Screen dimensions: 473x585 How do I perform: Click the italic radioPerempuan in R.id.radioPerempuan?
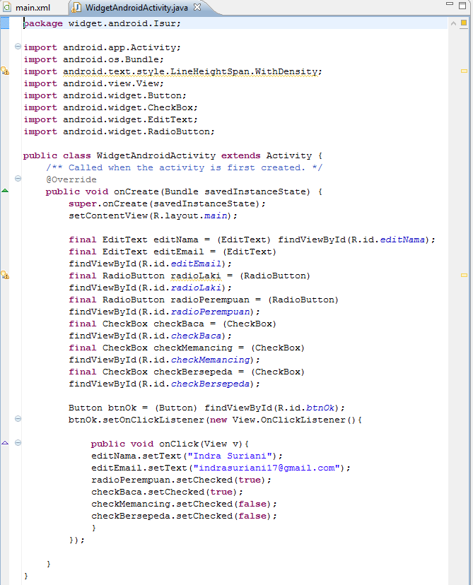click(x=210, y=312)
